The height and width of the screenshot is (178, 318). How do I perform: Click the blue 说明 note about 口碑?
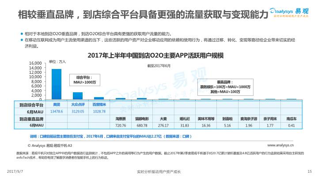tap(111, 136)
